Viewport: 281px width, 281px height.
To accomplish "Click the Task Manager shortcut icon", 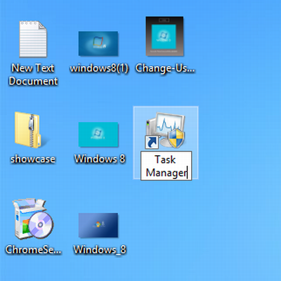I will click(165, 130).
